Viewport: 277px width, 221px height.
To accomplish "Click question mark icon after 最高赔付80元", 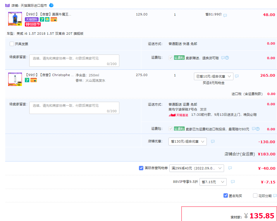I will [x=258, y=129].
